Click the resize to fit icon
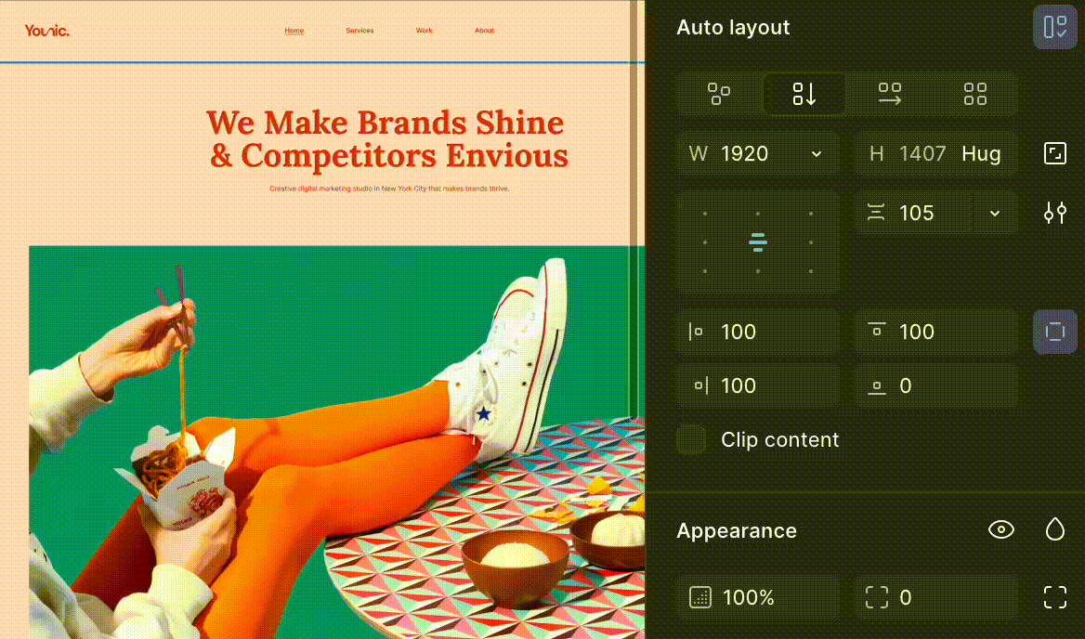 point(1054,153)
